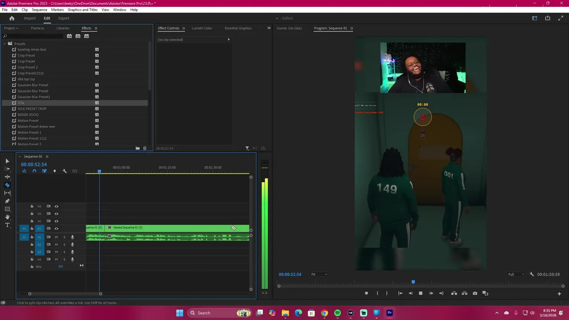Collapse the Presets folder
This screenshot has width=569, height=320.
[x=4, y=44]
